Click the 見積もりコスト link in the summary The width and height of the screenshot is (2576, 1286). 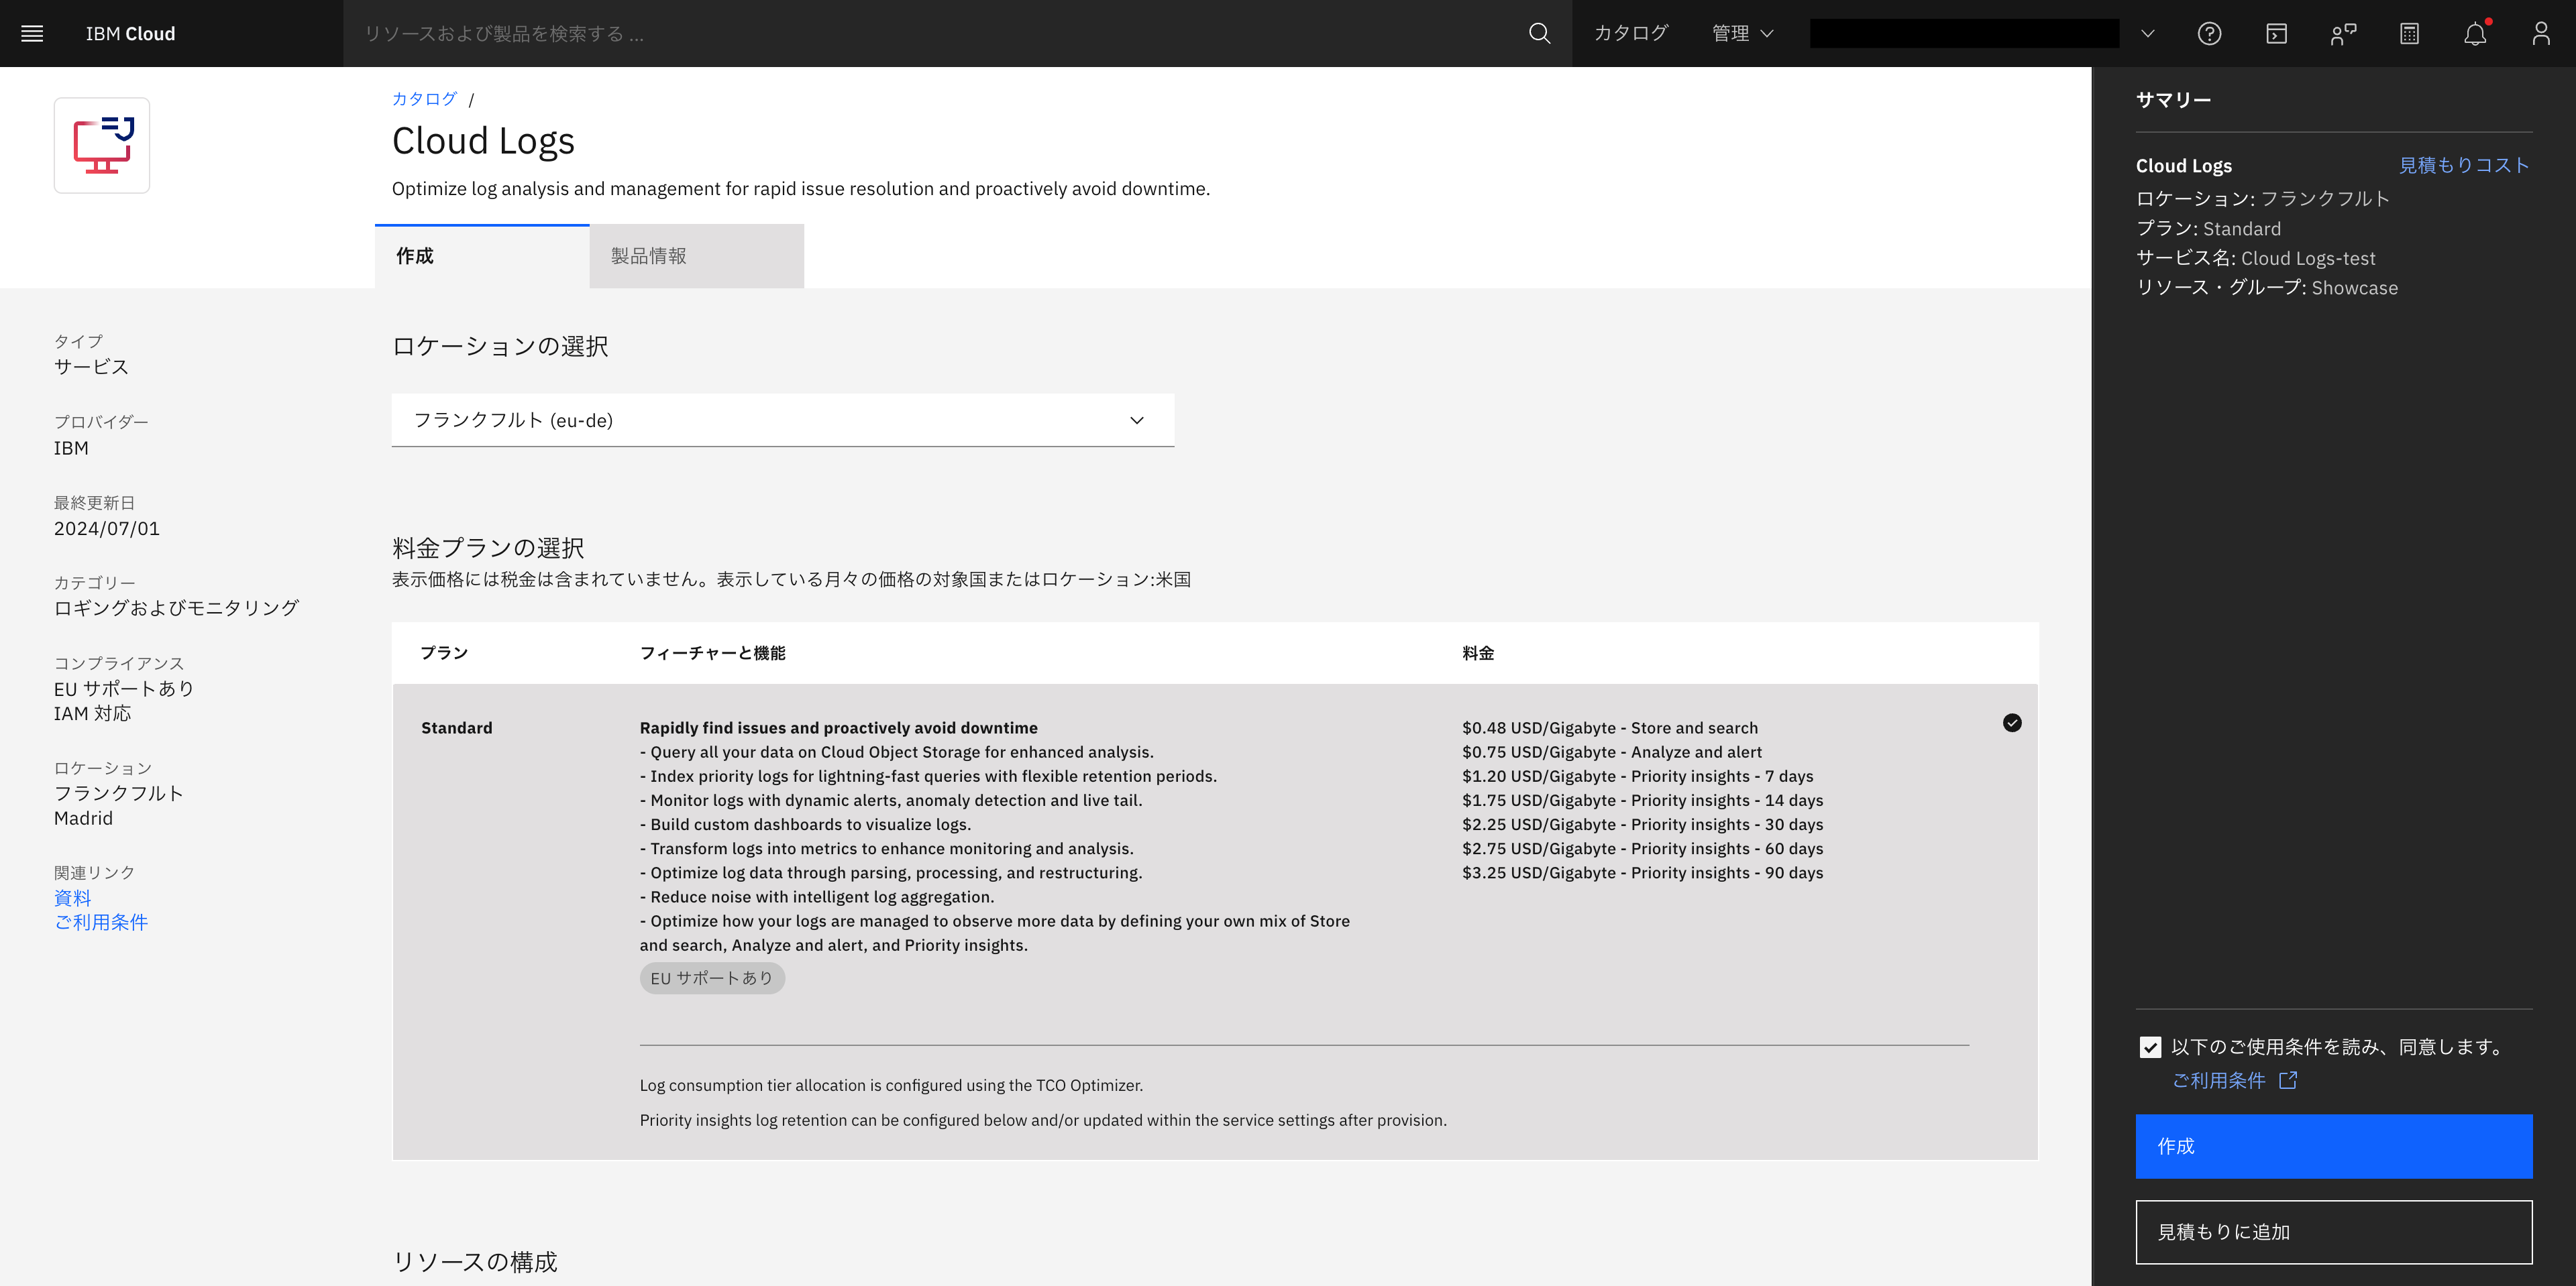(x=2465, y=164)
